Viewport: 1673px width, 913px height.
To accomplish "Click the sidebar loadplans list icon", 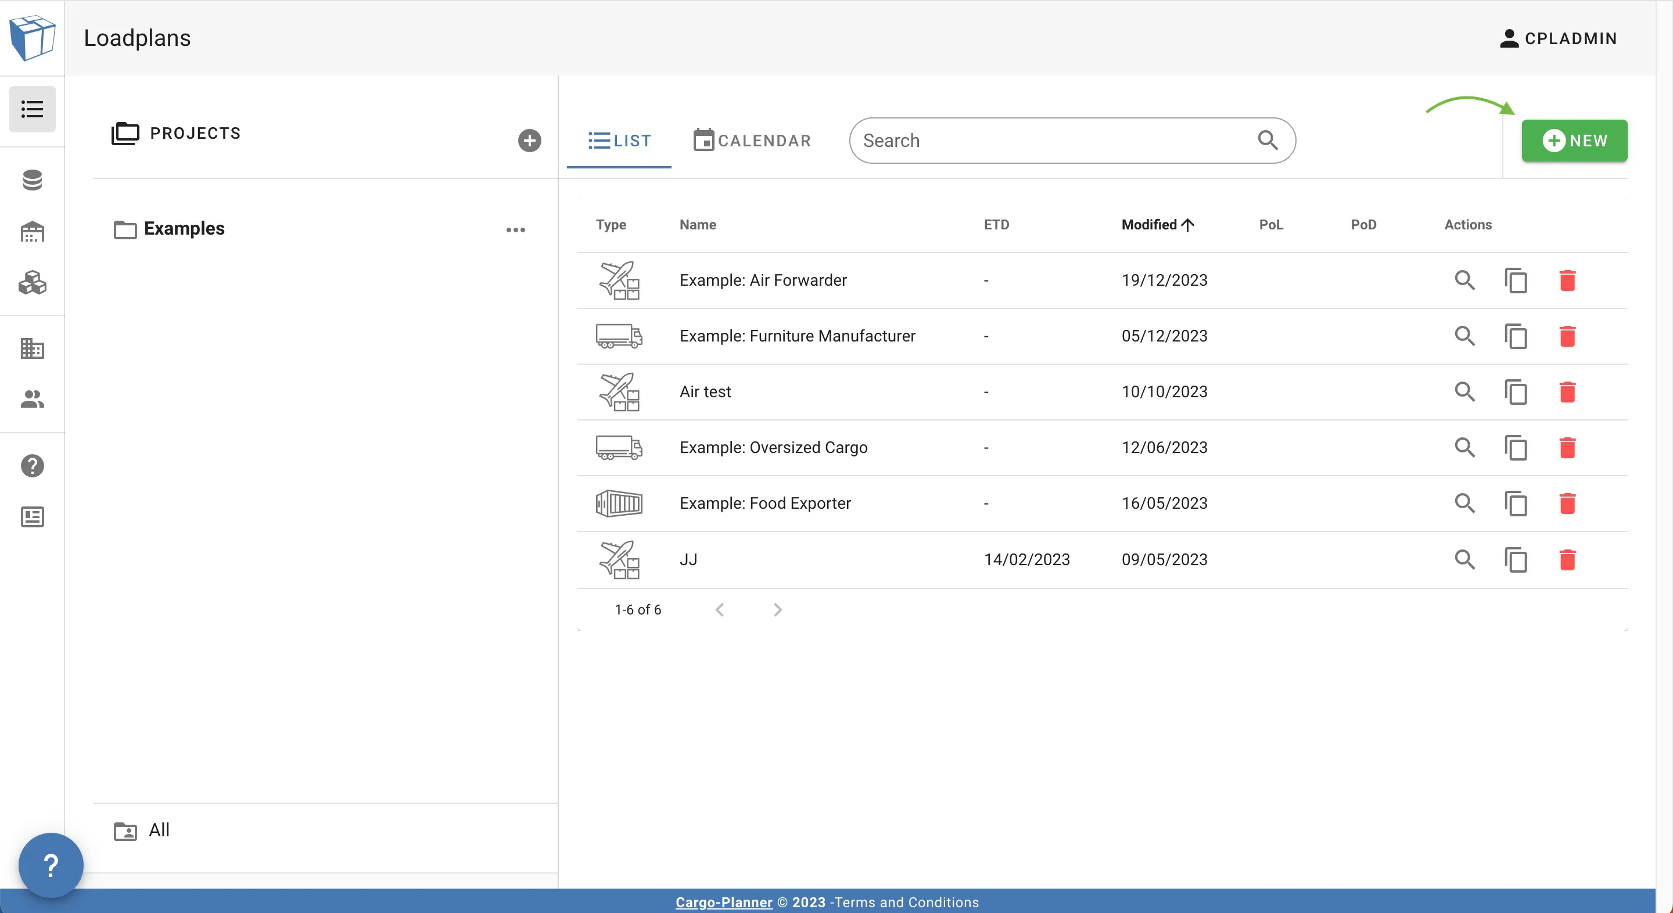I will click(x=33, y=108).
